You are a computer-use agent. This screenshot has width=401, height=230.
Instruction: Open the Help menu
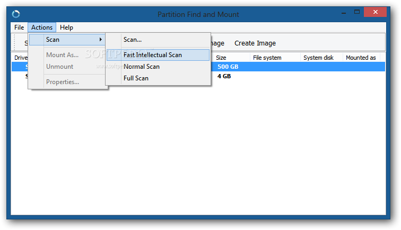pyautogui.click(x=66, y=27)
